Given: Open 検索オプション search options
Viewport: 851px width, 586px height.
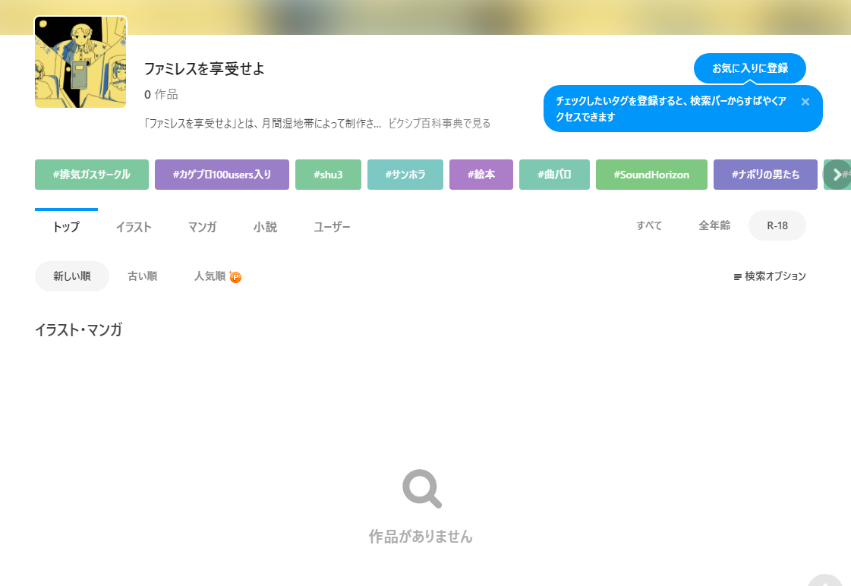Looking at the screenshot, I should pos(770,276).
